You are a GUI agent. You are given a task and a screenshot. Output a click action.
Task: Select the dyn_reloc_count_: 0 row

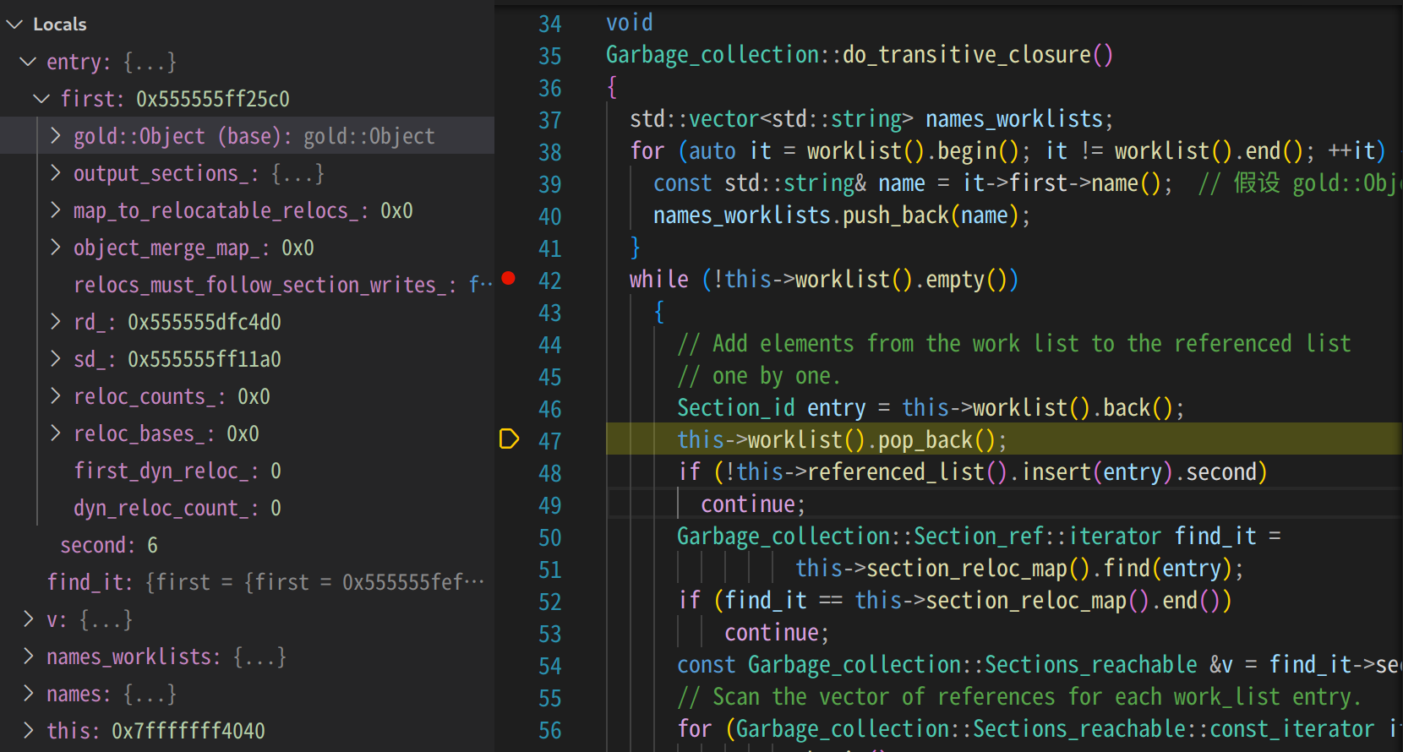coord(247,508)
